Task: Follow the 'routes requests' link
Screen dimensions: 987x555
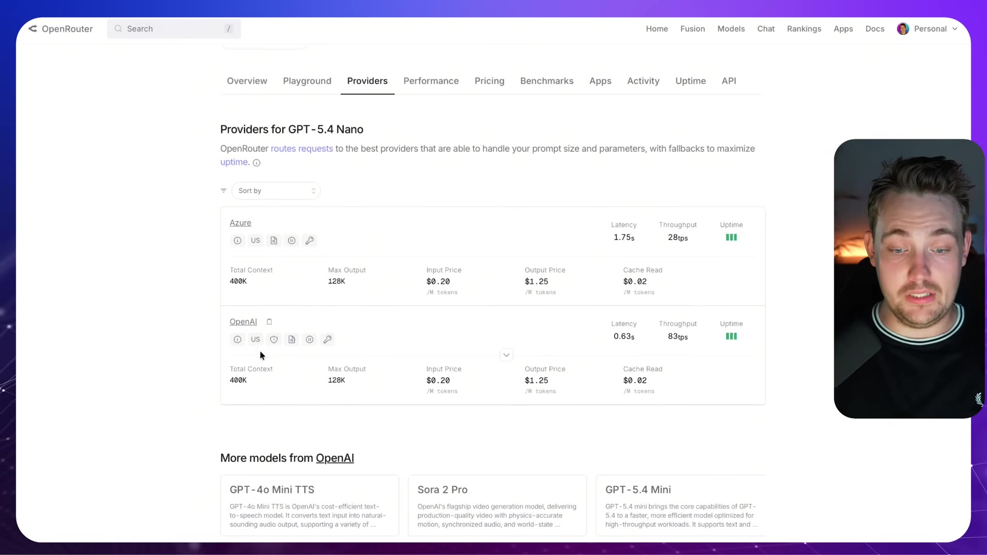Action: (x=302, y=149)
